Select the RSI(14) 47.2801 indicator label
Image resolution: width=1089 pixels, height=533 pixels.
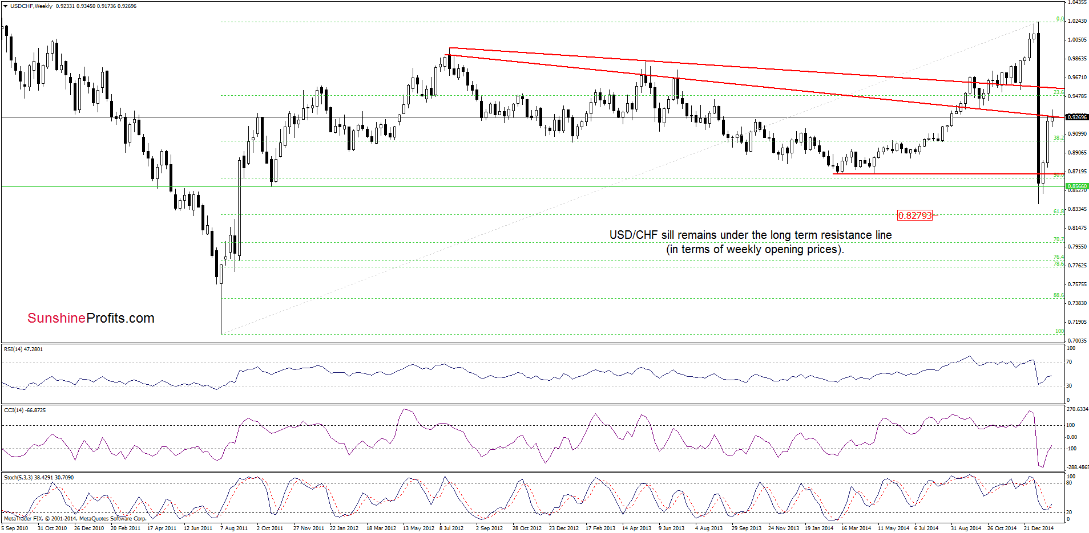point(23,349)
